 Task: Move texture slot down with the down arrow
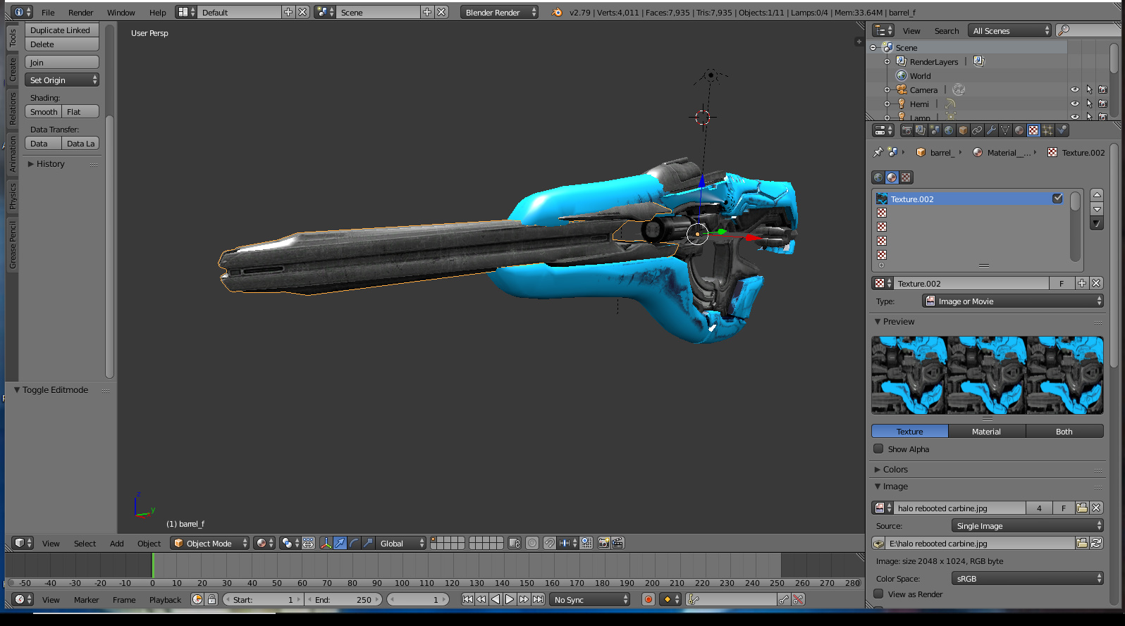point(1097,209)
